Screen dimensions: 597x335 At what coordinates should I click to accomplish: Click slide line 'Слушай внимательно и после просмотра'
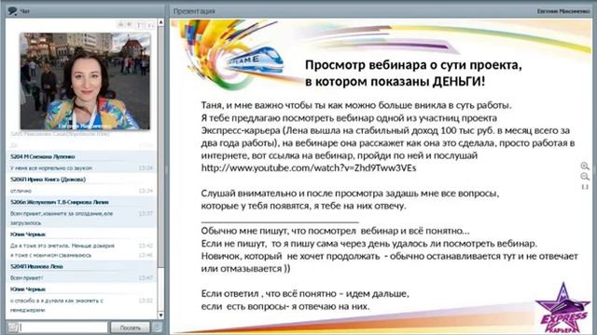coord(350,194)
